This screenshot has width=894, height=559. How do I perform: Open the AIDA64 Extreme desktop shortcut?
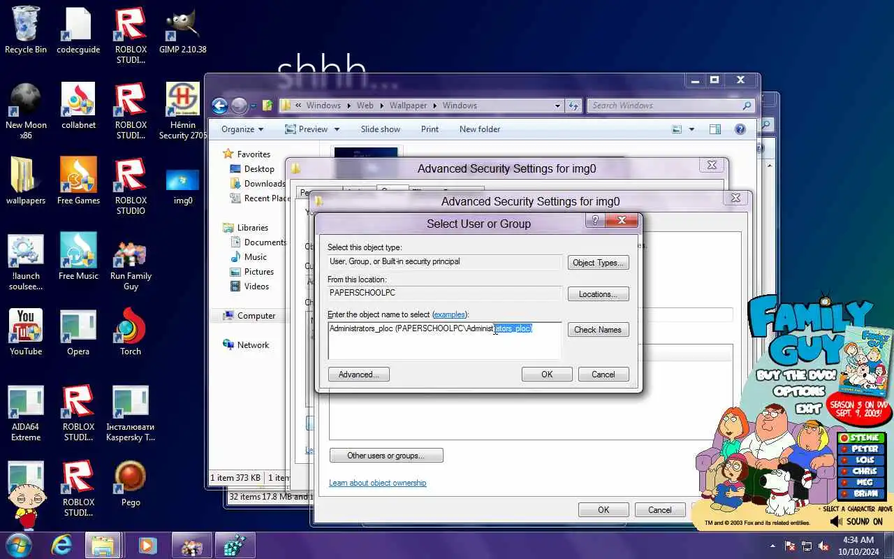click(26, 412)
